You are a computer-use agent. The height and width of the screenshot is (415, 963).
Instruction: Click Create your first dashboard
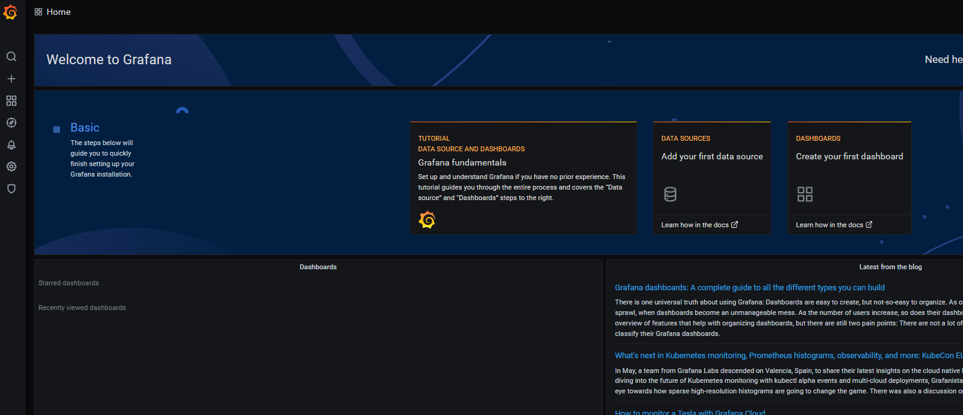point(849,156)
